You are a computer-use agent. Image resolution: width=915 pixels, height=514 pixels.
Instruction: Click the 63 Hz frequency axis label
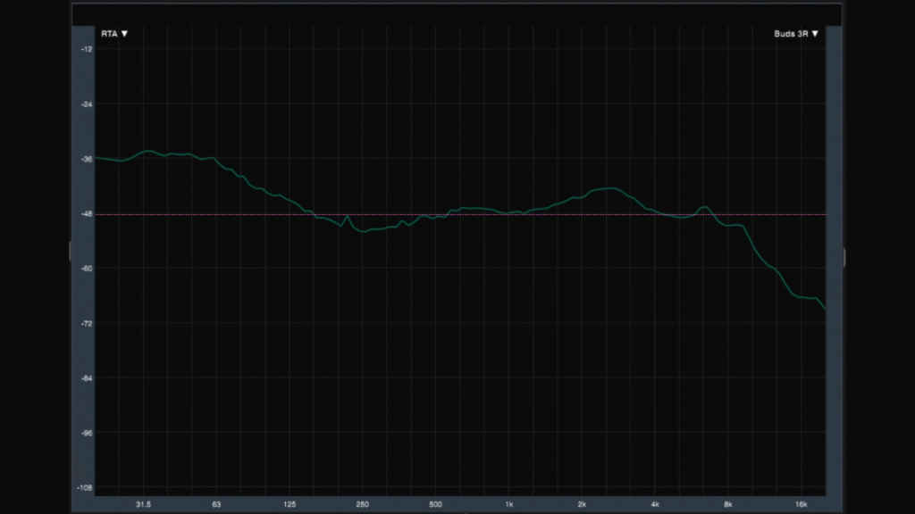(217, 504)
